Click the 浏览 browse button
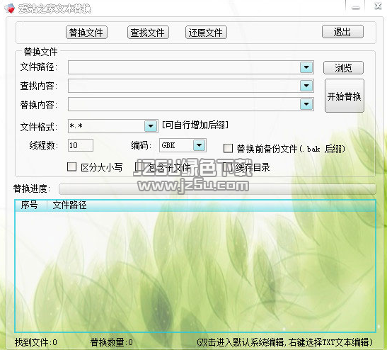Image resolution: width=387 pixels, height=350 pixels. pyautogui.click(x=343, y=68)
